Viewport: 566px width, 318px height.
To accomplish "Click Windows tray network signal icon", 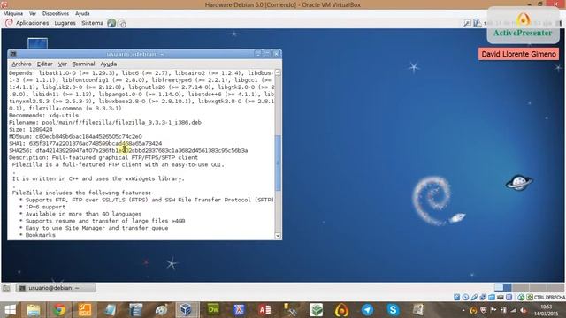I will (x=513, y=310).
